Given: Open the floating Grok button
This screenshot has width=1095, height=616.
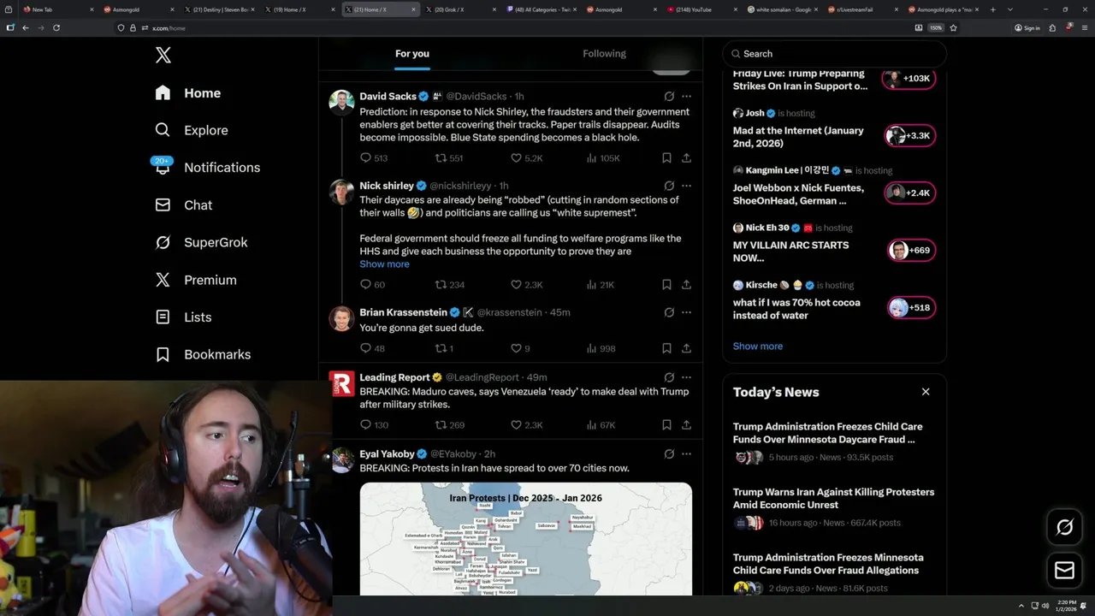Looking at the screenshot, I should click(1065, 528).
